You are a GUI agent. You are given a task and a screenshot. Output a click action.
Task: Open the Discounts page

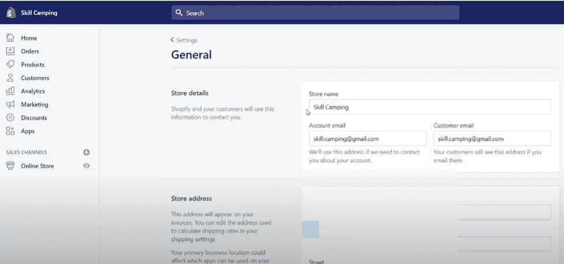tap(34, 118)
